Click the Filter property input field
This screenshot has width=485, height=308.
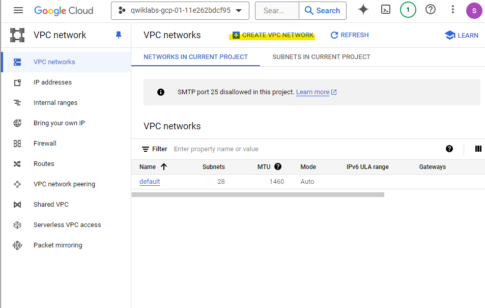[x=306, y=149]
